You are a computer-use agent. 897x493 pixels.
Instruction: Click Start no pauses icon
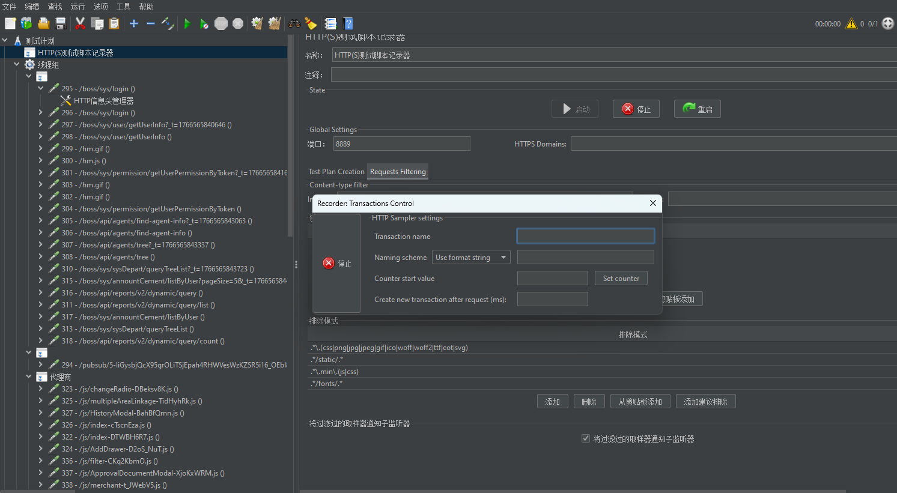point(204,23)
